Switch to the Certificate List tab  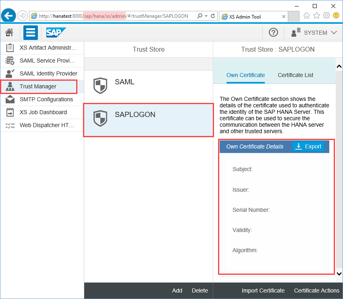pos(295,75)
